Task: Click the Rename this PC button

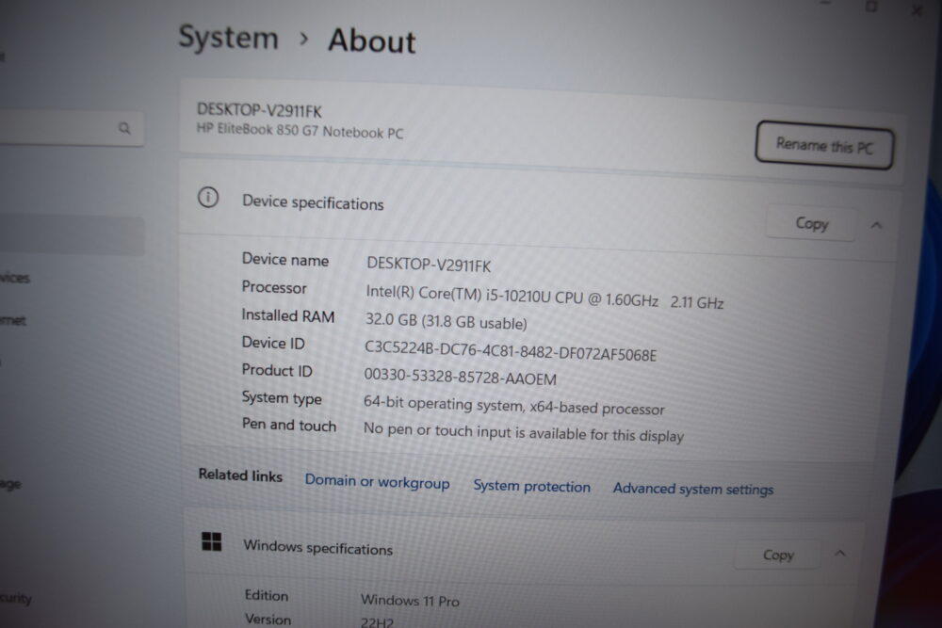Action: click(x=823, y=145)
